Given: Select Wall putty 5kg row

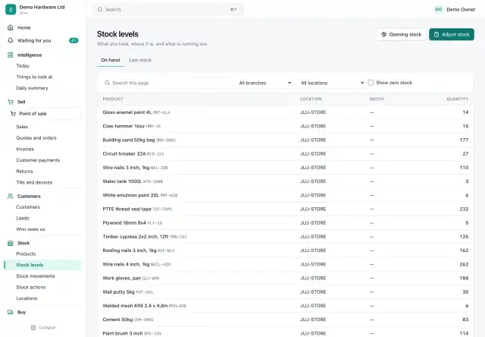Looking at the screenshot, I should 285,291.
